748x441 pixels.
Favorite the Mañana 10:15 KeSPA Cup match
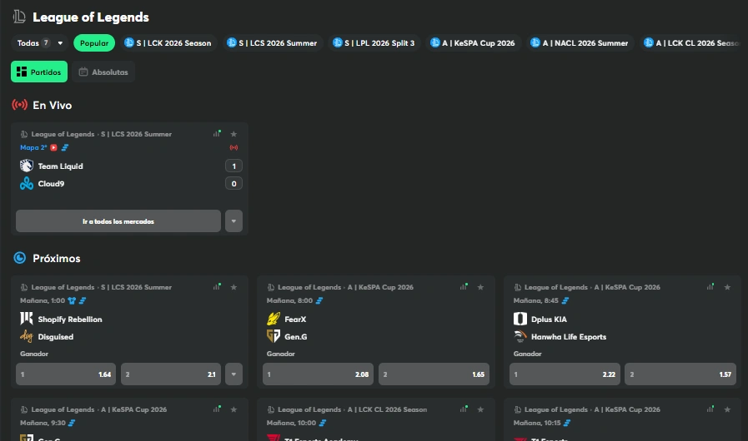coord(727,409)
